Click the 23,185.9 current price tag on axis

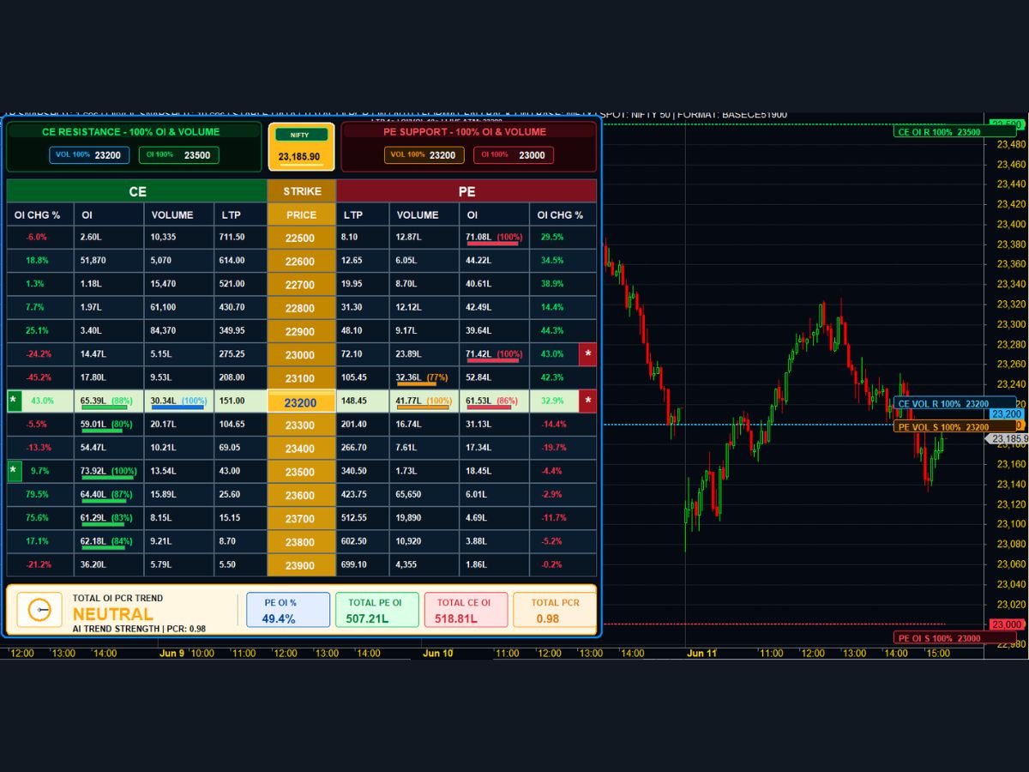pyautogui.click(x=1009, y=438)
